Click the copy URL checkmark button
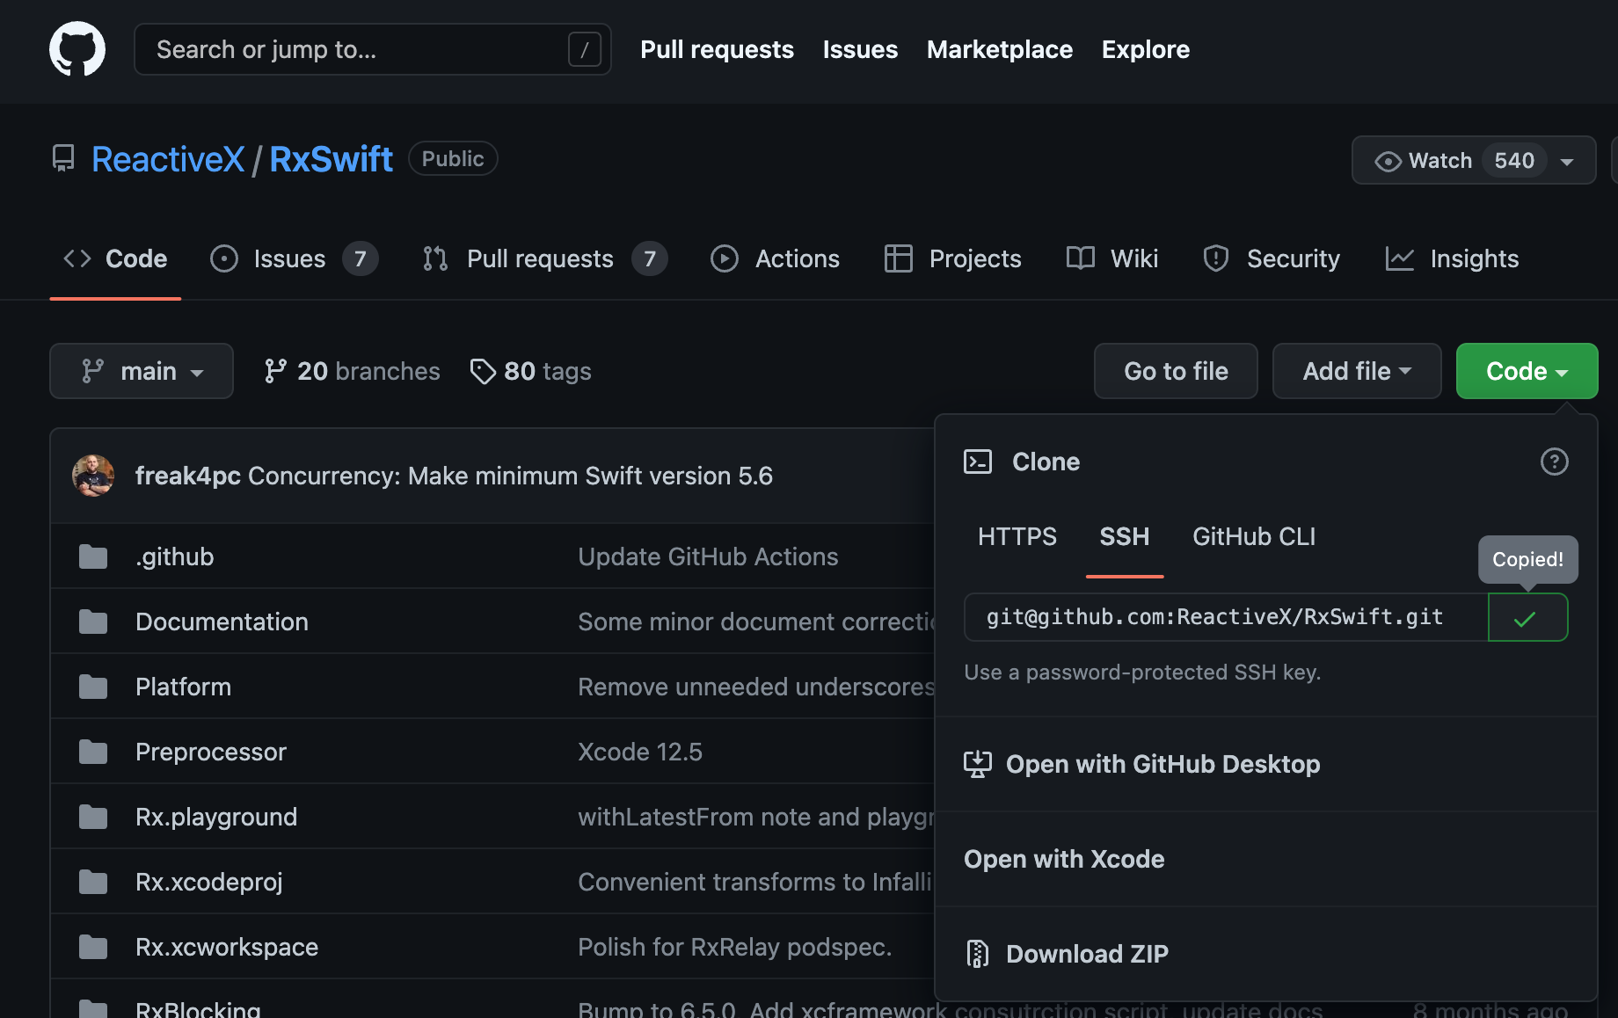 pos(1527,617)
